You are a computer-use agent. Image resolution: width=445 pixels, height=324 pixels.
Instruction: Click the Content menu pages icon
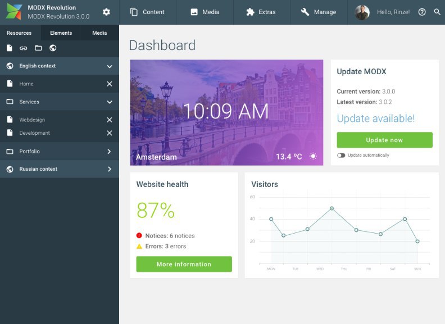(134, 12)
